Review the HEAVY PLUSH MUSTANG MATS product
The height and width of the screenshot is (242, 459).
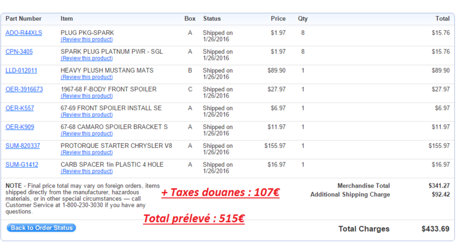pyautogui.click(x=87, y=77)
